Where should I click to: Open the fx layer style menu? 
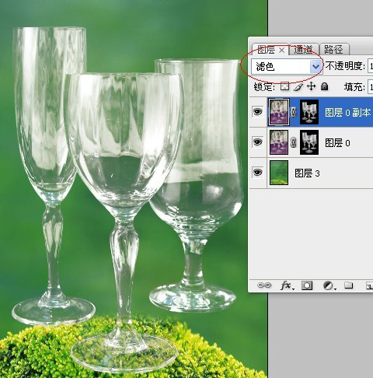[x=287, y=285]
